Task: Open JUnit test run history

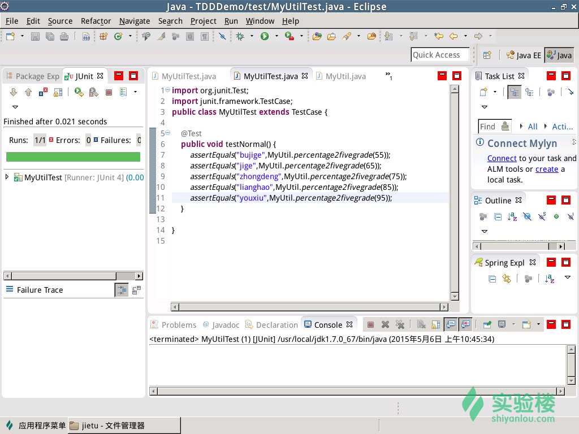Action: [123, 92]
